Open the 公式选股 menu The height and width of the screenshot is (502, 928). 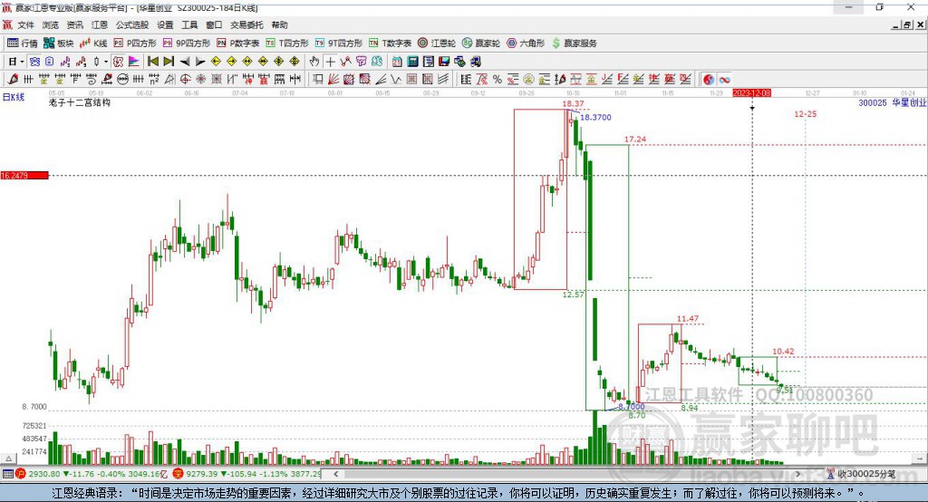coord(132,24)
